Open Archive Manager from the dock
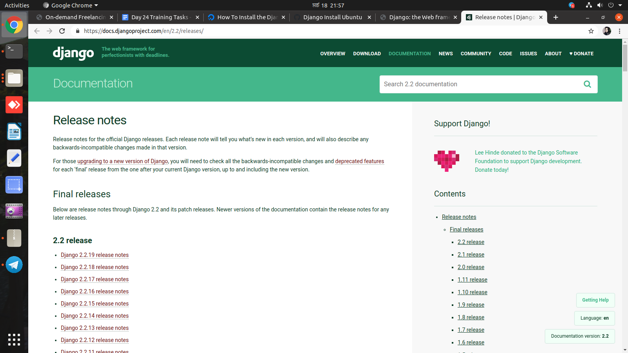Viewport: 628px width, 353px height. (x=14, y=238)
